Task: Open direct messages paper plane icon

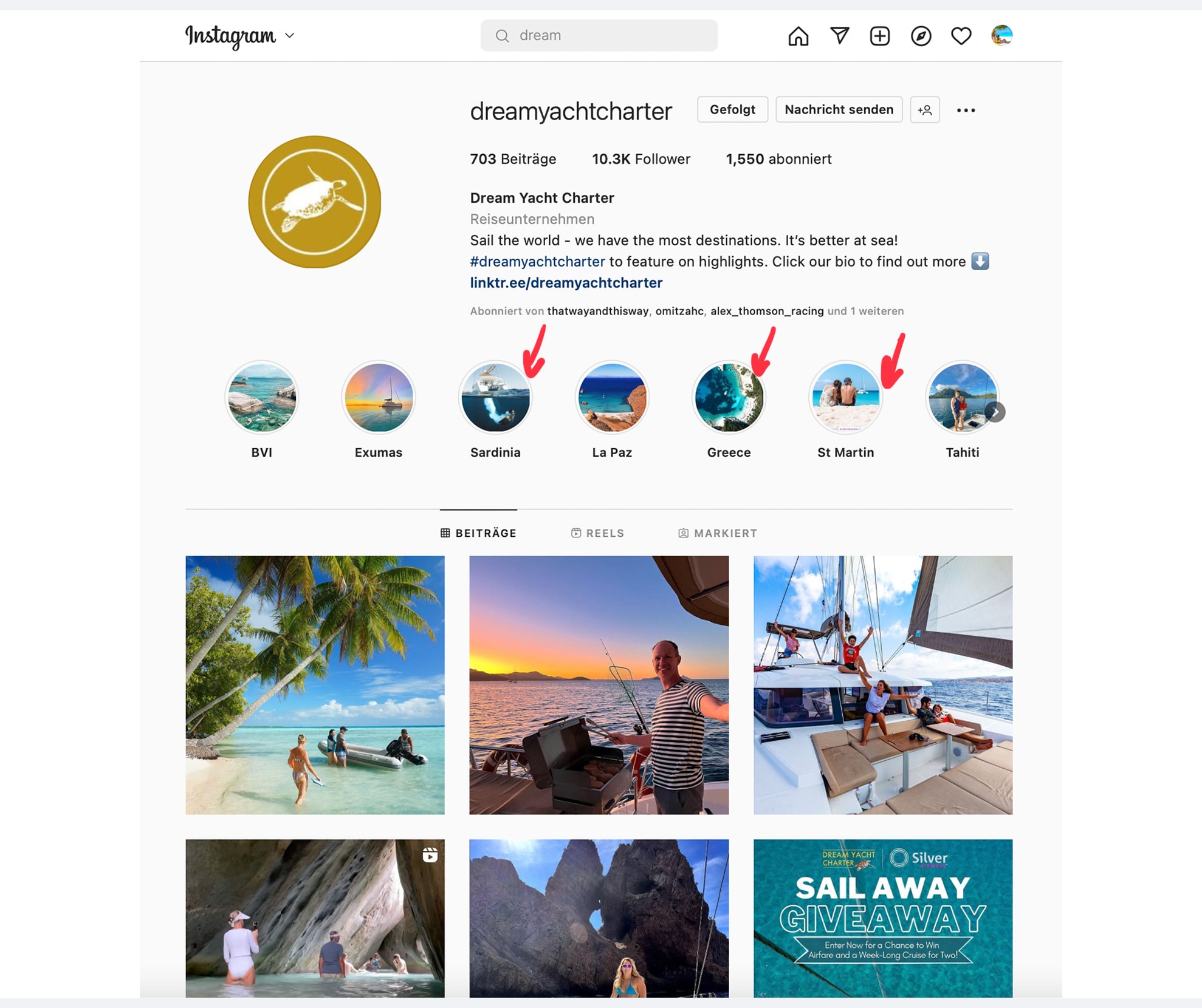Action: click(x=839, y=36)
